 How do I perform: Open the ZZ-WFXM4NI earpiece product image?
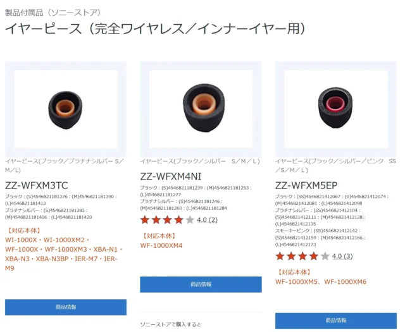(201, 109)
